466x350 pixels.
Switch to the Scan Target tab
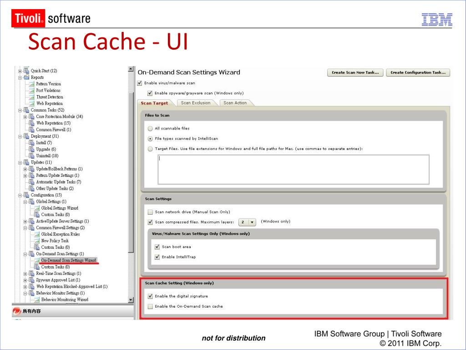pyautogui.click(x=155, y=103)
